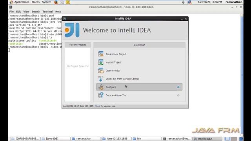The image size is (251, 141).
Task: Choose Import Project label
Action: click(113, 62)
